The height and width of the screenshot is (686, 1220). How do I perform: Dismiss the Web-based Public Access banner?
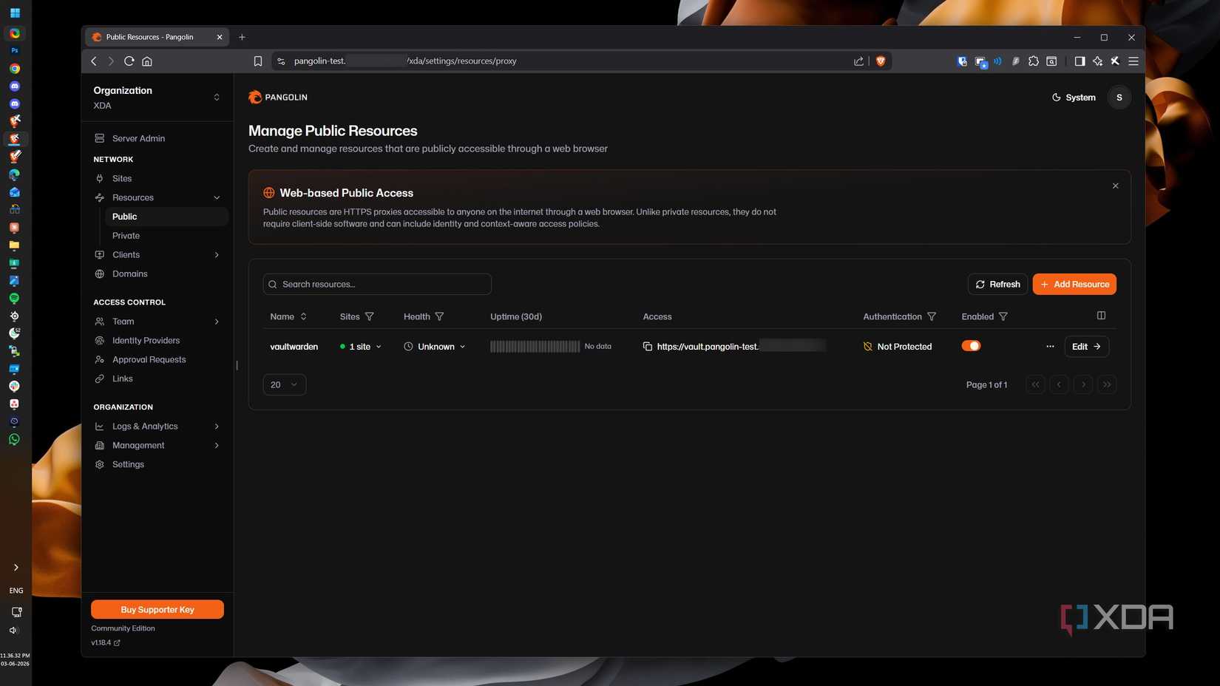tap(1116, 186)
